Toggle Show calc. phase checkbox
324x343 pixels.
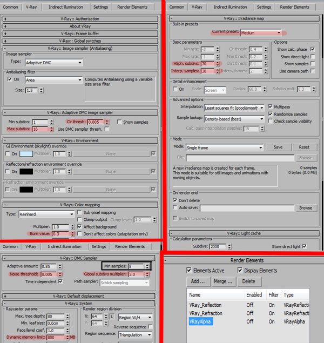[313, 49]
